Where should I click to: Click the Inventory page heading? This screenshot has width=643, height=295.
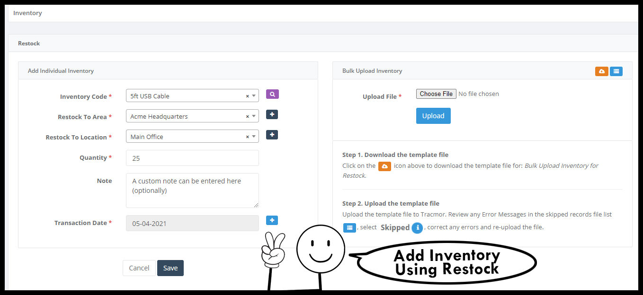27,13
